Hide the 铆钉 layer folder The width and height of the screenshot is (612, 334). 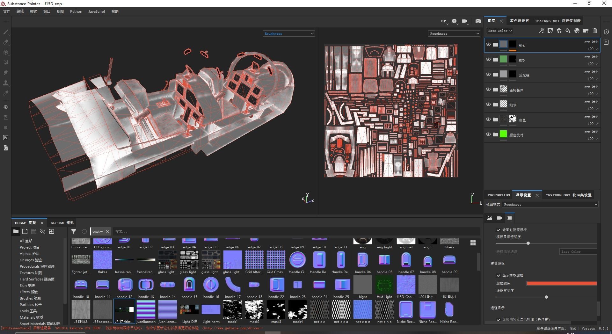(488, 44)
